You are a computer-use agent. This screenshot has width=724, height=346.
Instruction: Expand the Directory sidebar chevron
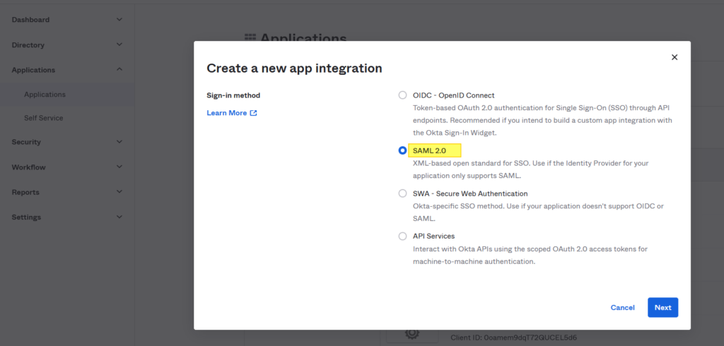(119, 44)
